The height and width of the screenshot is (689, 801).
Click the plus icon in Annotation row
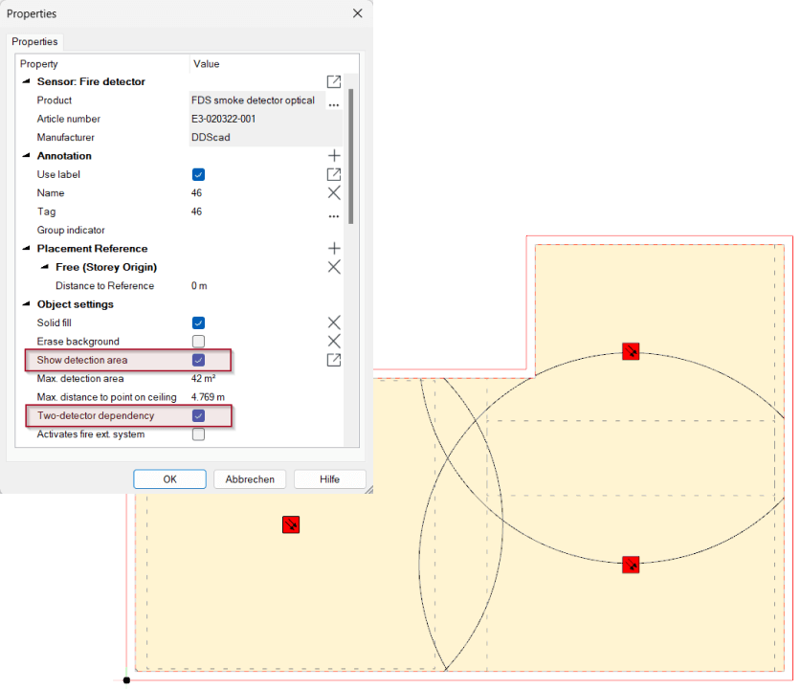[x=334, y=156]
